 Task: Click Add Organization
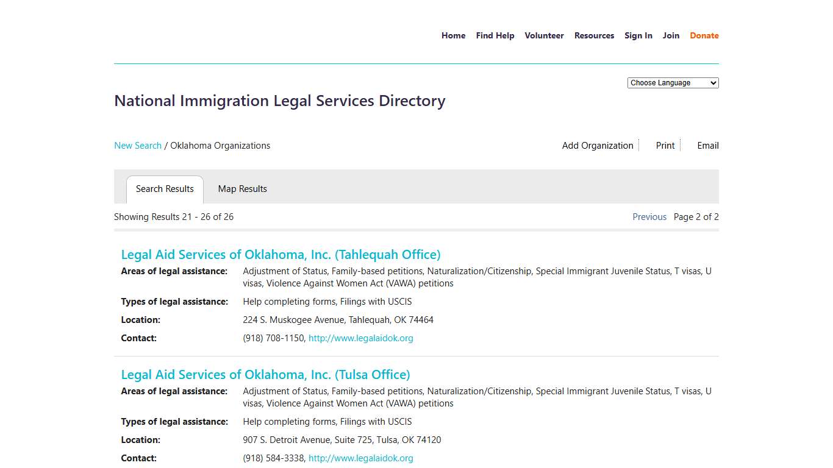point(597,145)
